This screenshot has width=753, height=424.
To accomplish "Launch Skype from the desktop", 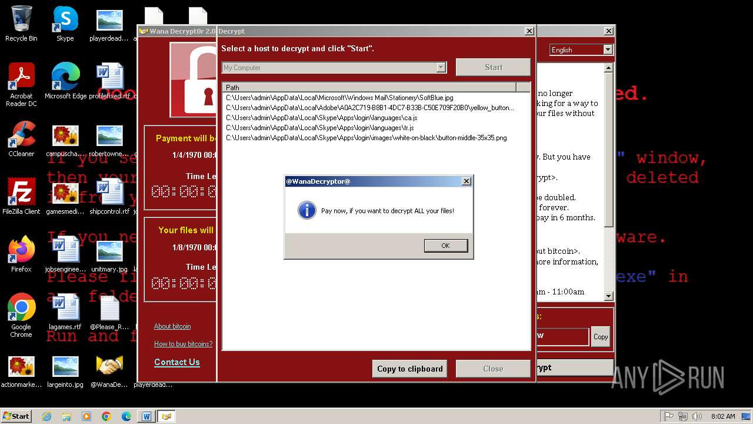I will point(65,24).
